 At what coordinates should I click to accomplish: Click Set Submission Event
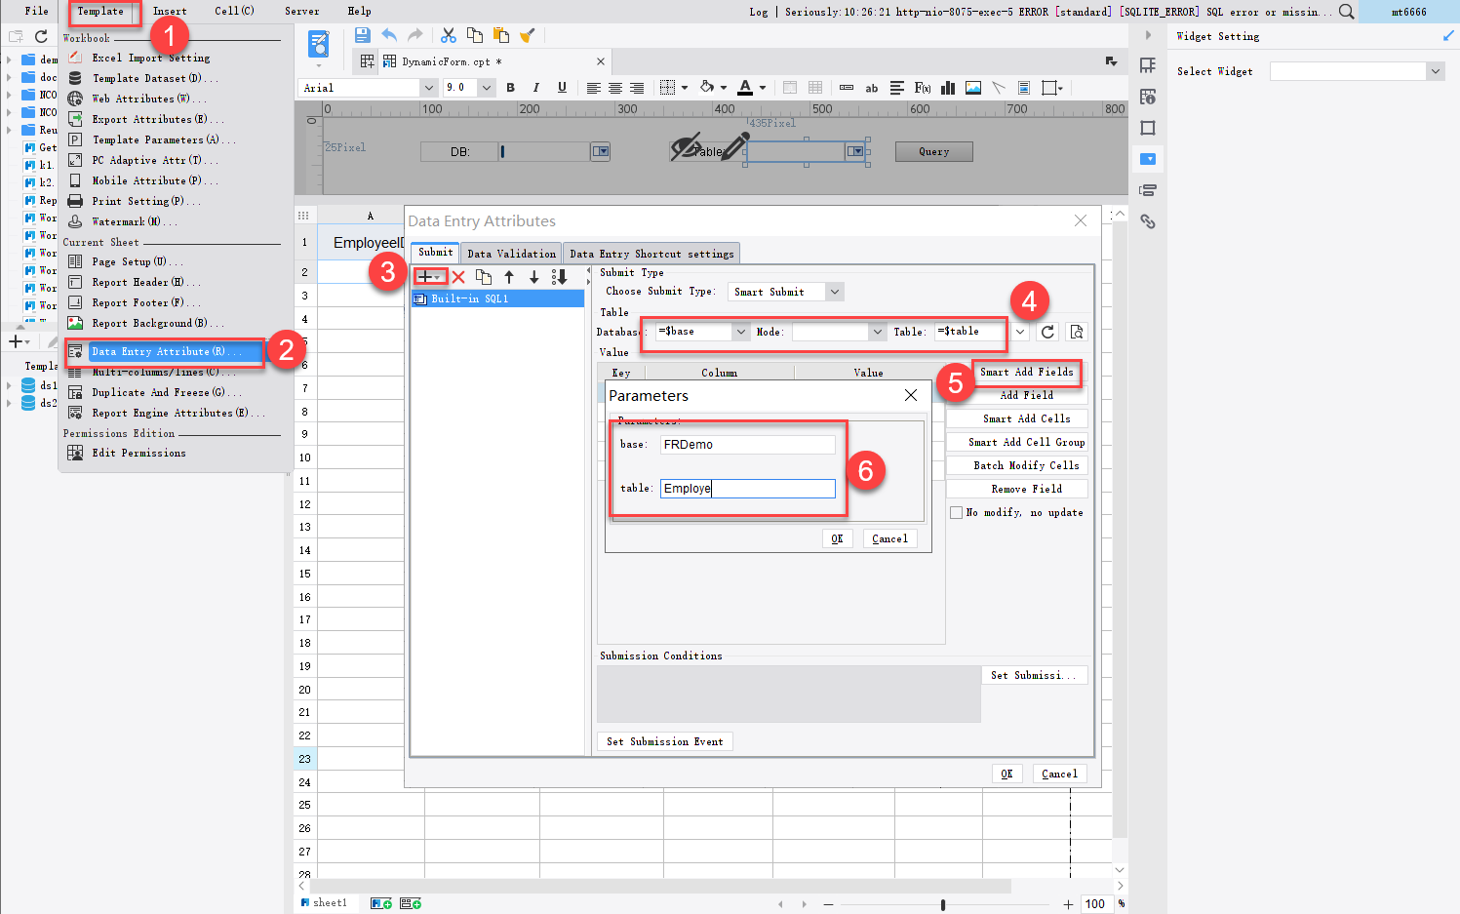(x=664, y=740)
